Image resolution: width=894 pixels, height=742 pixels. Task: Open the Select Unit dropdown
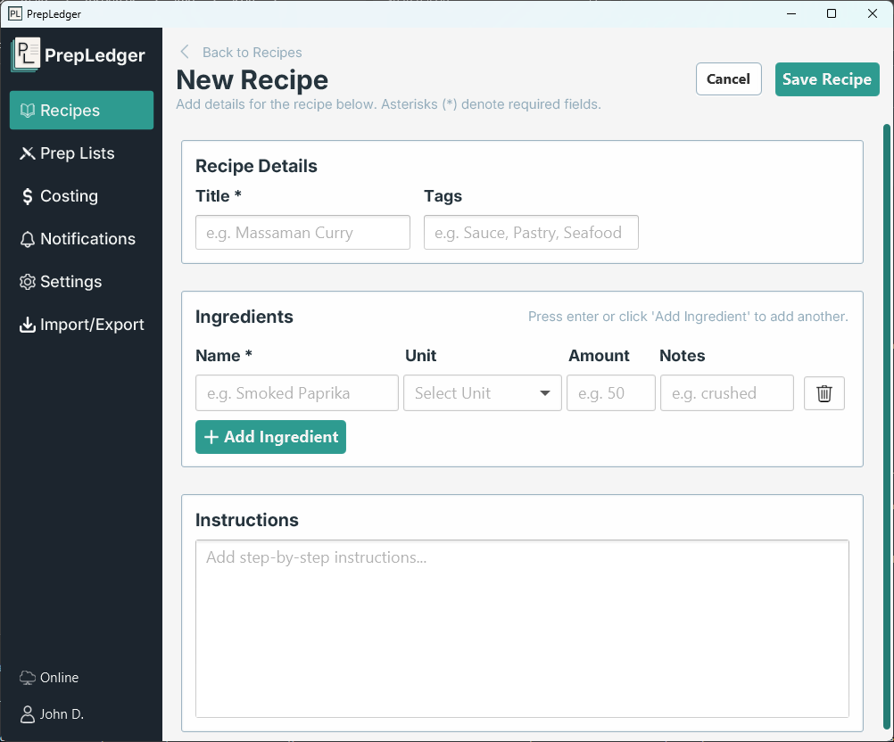[483, 393]
